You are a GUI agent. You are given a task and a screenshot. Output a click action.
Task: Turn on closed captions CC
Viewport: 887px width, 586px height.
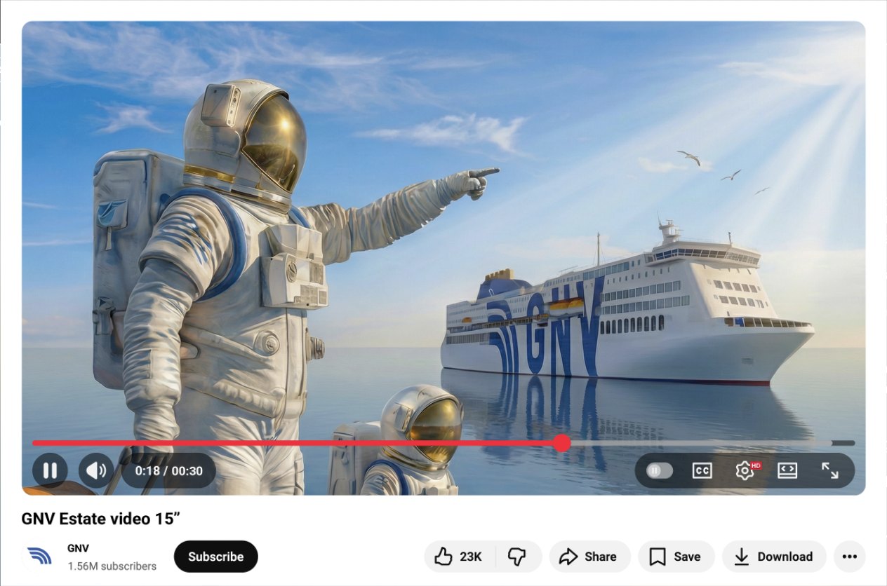702,471
